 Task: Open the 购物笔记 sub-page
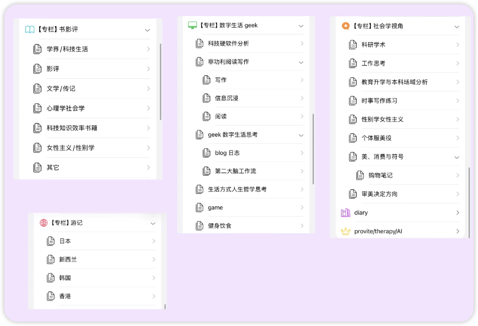380,176
